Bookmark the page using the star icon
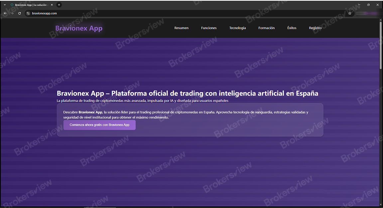The image size is (383, 208). click(x=350, y=13)
